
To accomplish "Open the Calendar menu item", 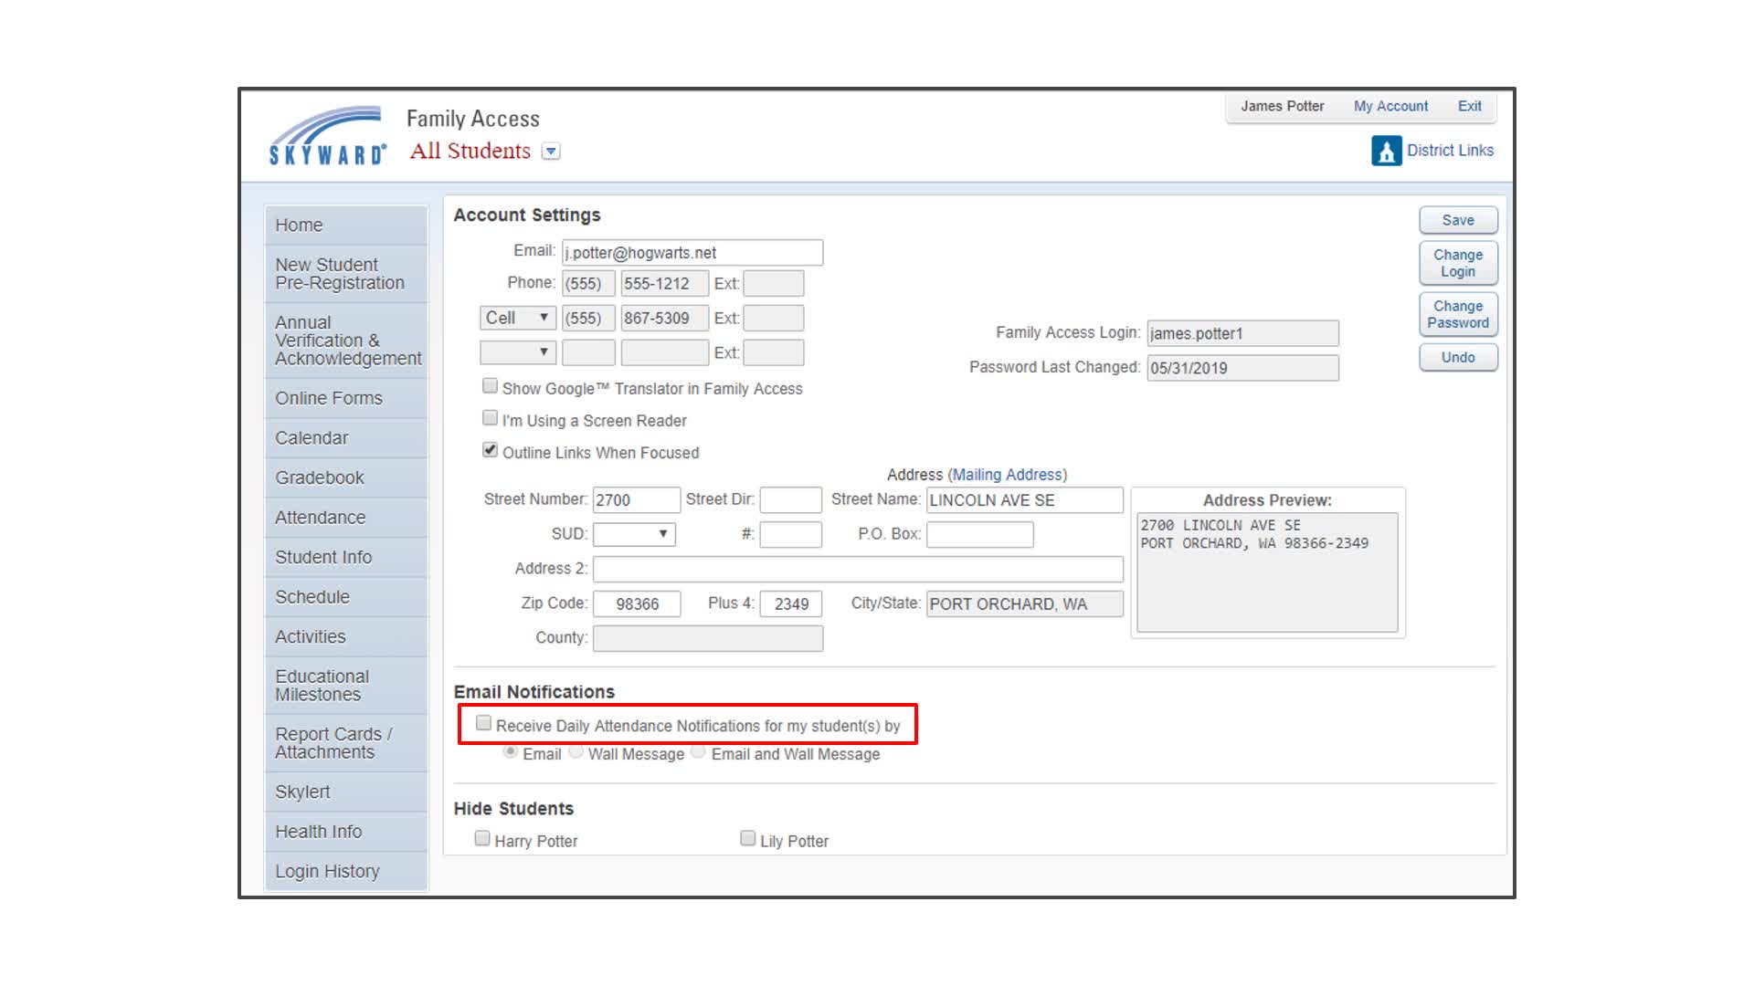I will pos(309,435).
